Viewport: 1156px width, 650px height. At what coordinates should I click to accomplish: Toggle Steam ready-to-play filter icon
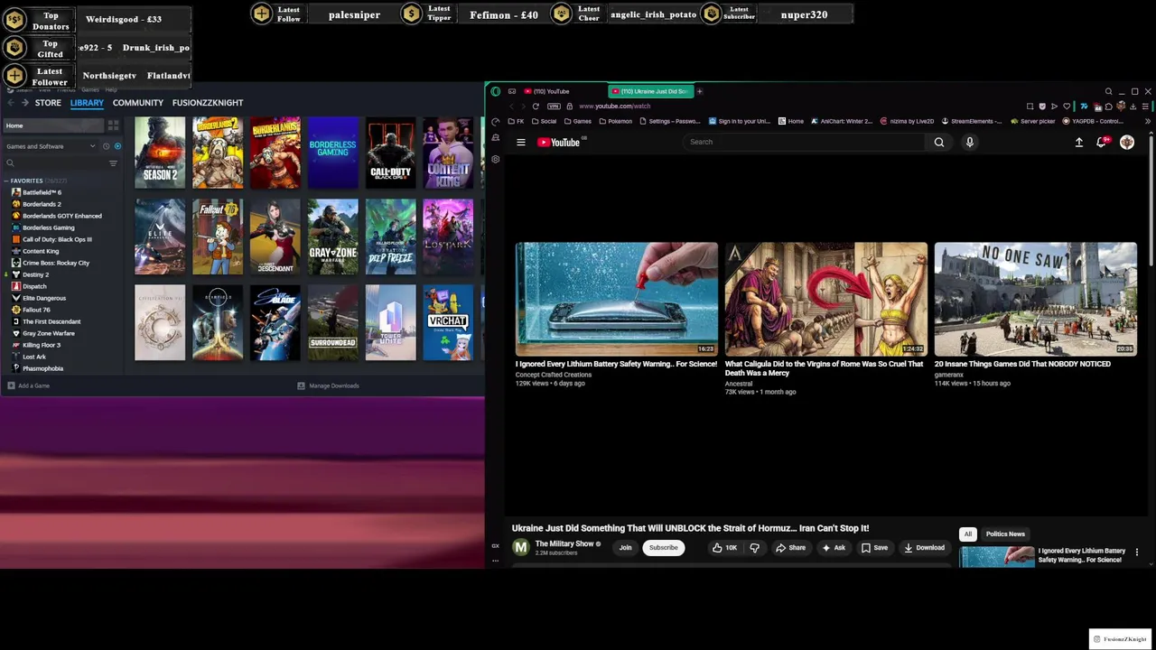(117, 146)
